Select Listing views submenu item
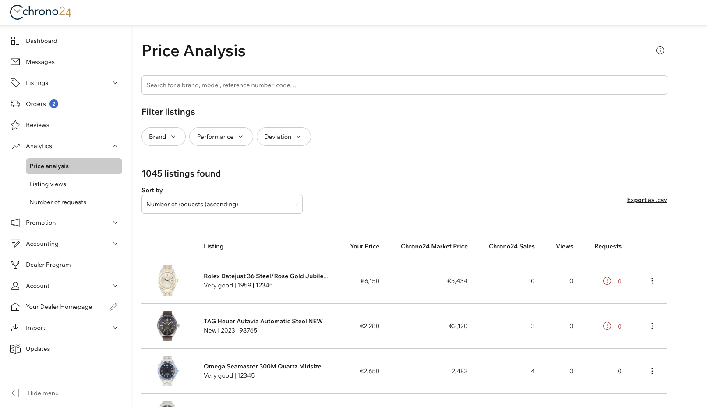This screenshot has width=707, height=407. (x=48, y=184)
